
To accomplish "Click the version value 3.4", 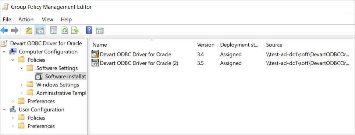I will coord(200,54).
